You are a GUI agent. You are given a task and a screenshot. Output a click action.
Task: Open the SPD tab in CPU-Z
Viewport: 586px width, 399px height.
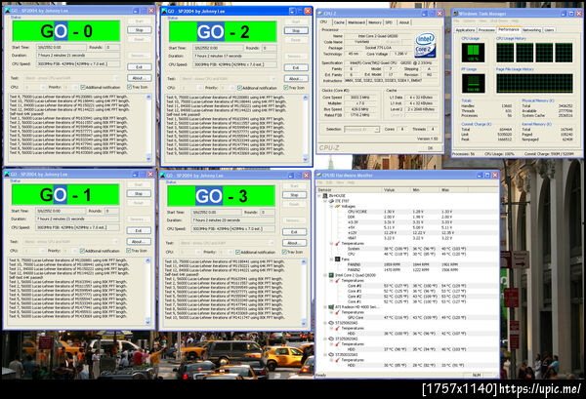coord(389,22)
